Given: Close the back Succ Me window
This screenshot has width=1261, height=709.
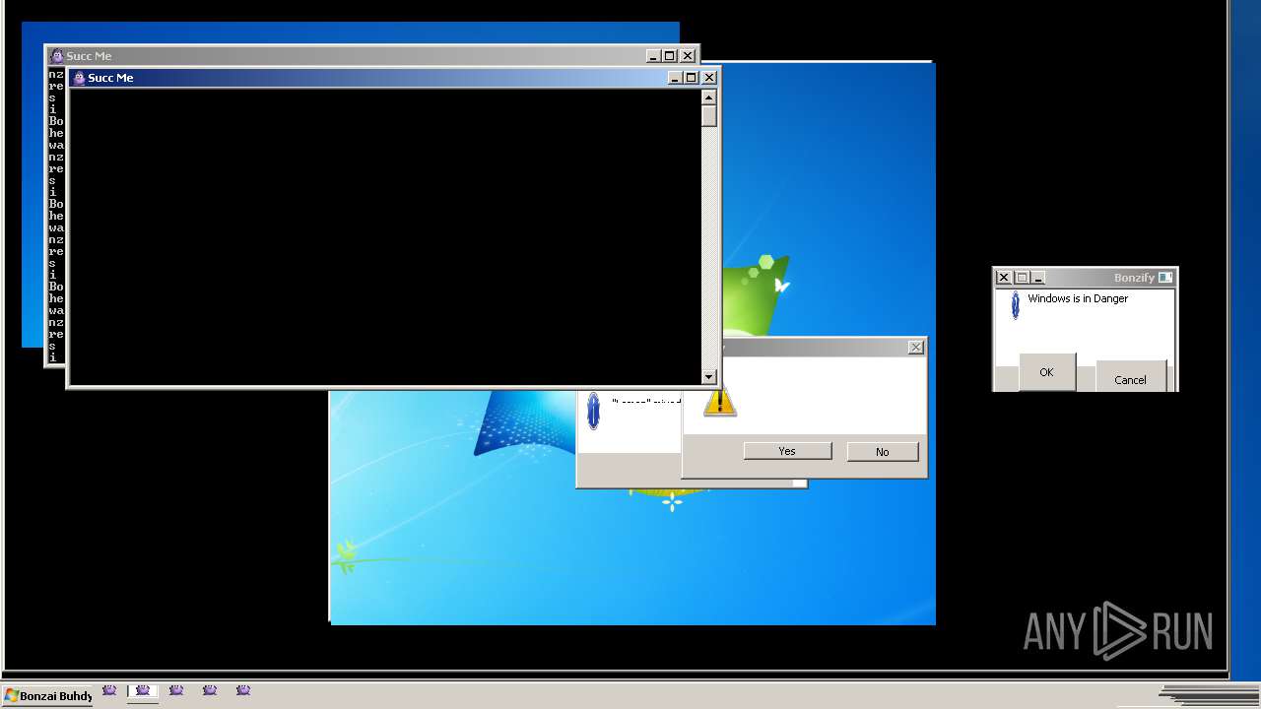Looking at the screenshot, I should [687, 56].
